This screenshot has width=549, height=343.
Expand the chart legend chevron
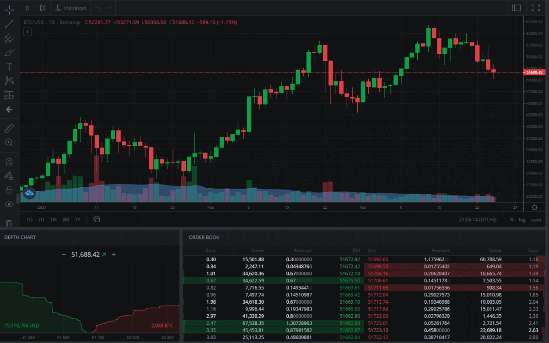(27, 32)
